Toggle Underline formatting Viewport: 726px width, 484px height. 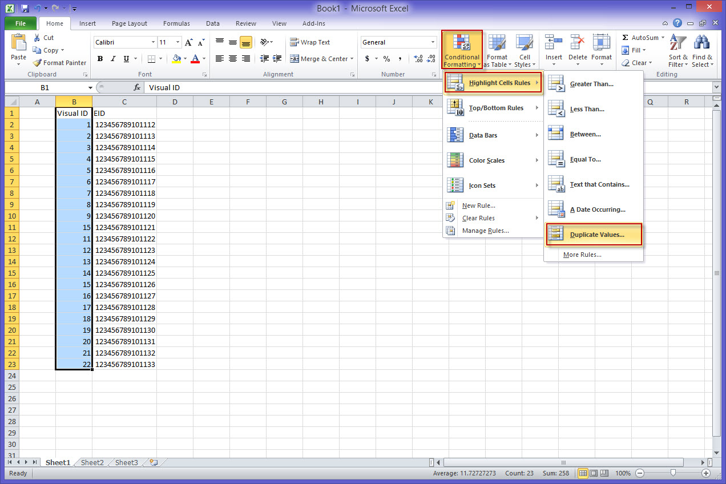126,59
